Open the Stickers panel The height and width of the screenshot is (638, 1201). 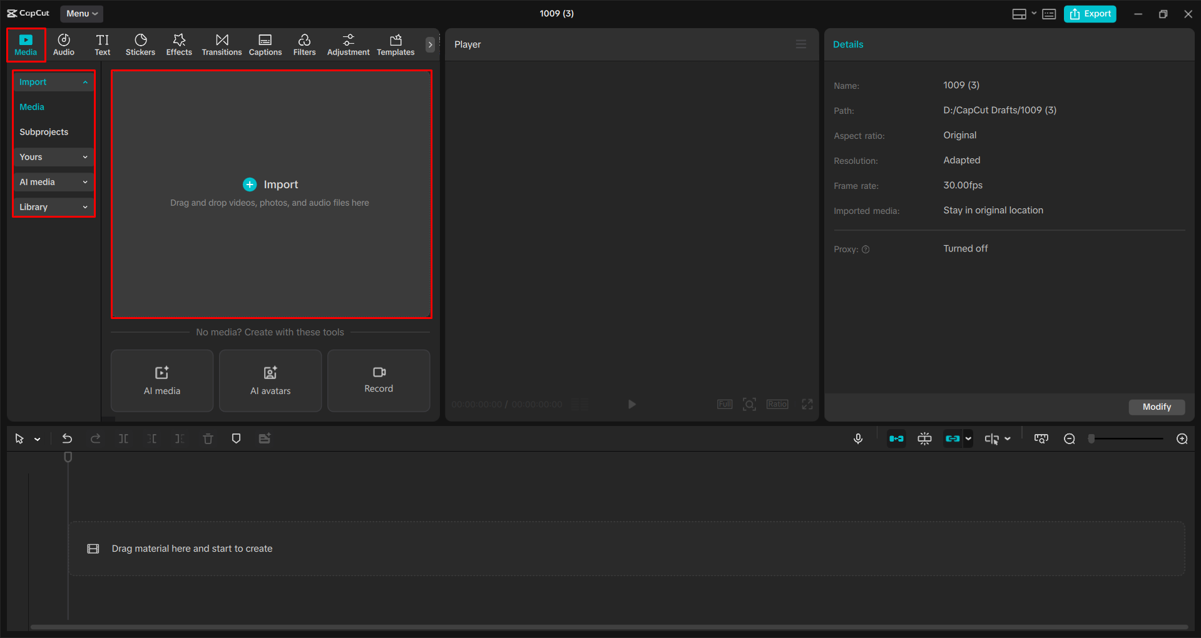[140, 44]
